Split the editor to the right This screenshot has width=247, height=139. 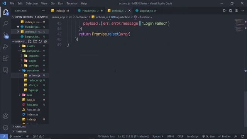click(237, 10)
